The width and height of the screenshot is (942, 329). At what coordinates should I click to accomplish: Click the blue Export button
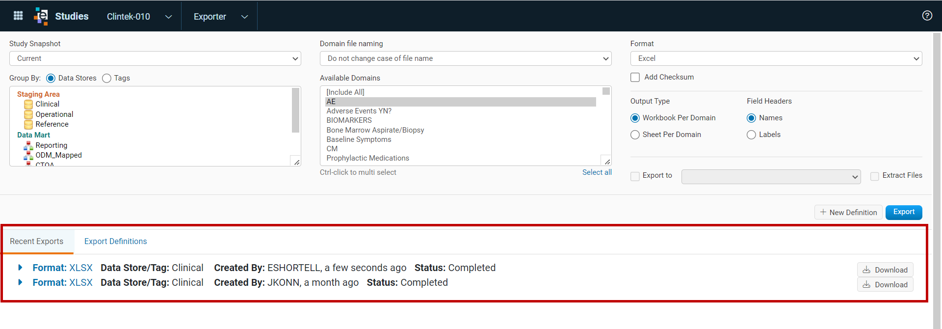click(x=904, y=212)
